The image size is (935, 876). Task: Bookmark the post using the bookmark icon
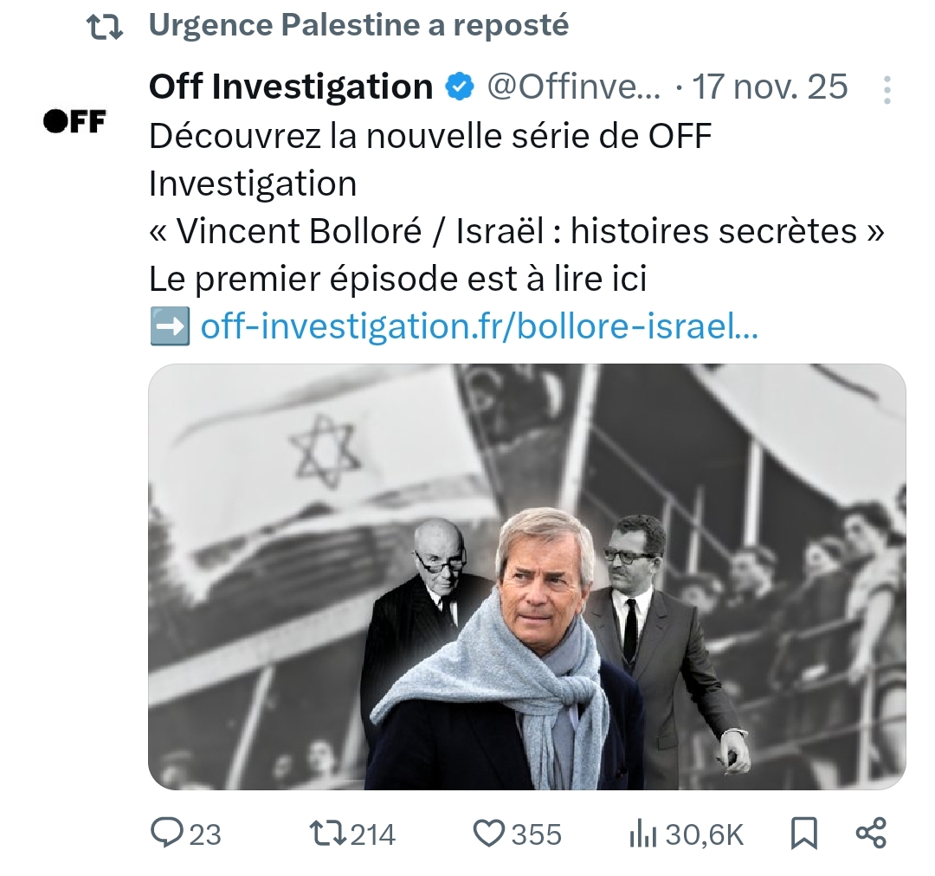[x=805, y=834]
